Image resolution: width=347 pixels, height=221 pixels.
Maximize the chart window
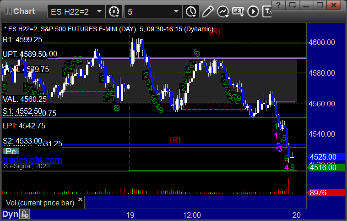click(x=320, y=5)
